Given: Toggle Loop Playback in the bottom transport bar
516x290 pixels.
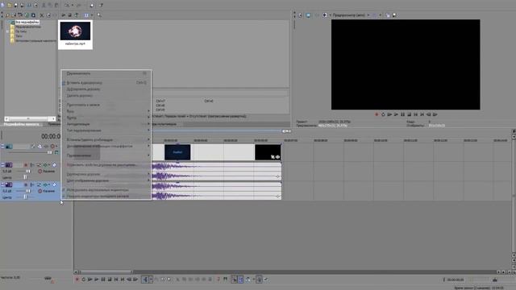Looking at the screenshot, I should click(84, 280).
